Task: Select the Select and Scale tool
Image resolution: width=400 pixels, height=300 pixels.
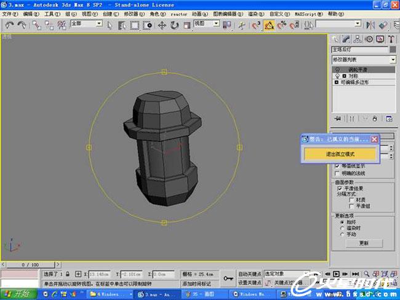Action: [x=187, y=25]
